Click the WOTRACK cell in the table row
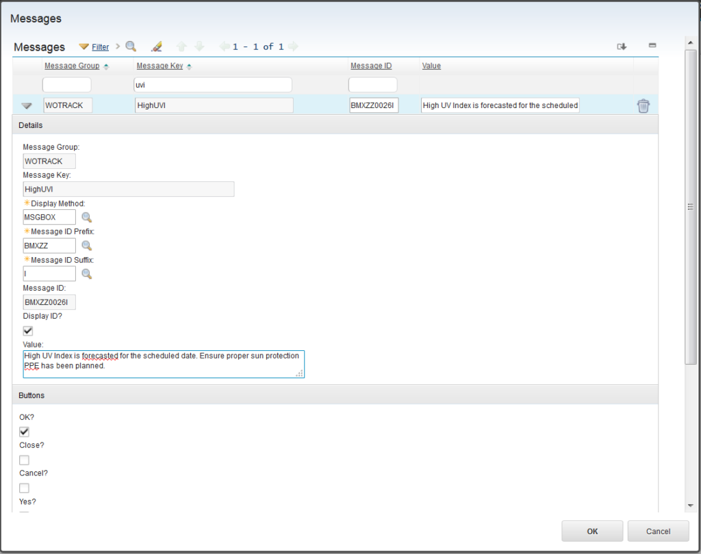The width and height of the screenshot is (701, 554). 68,105
